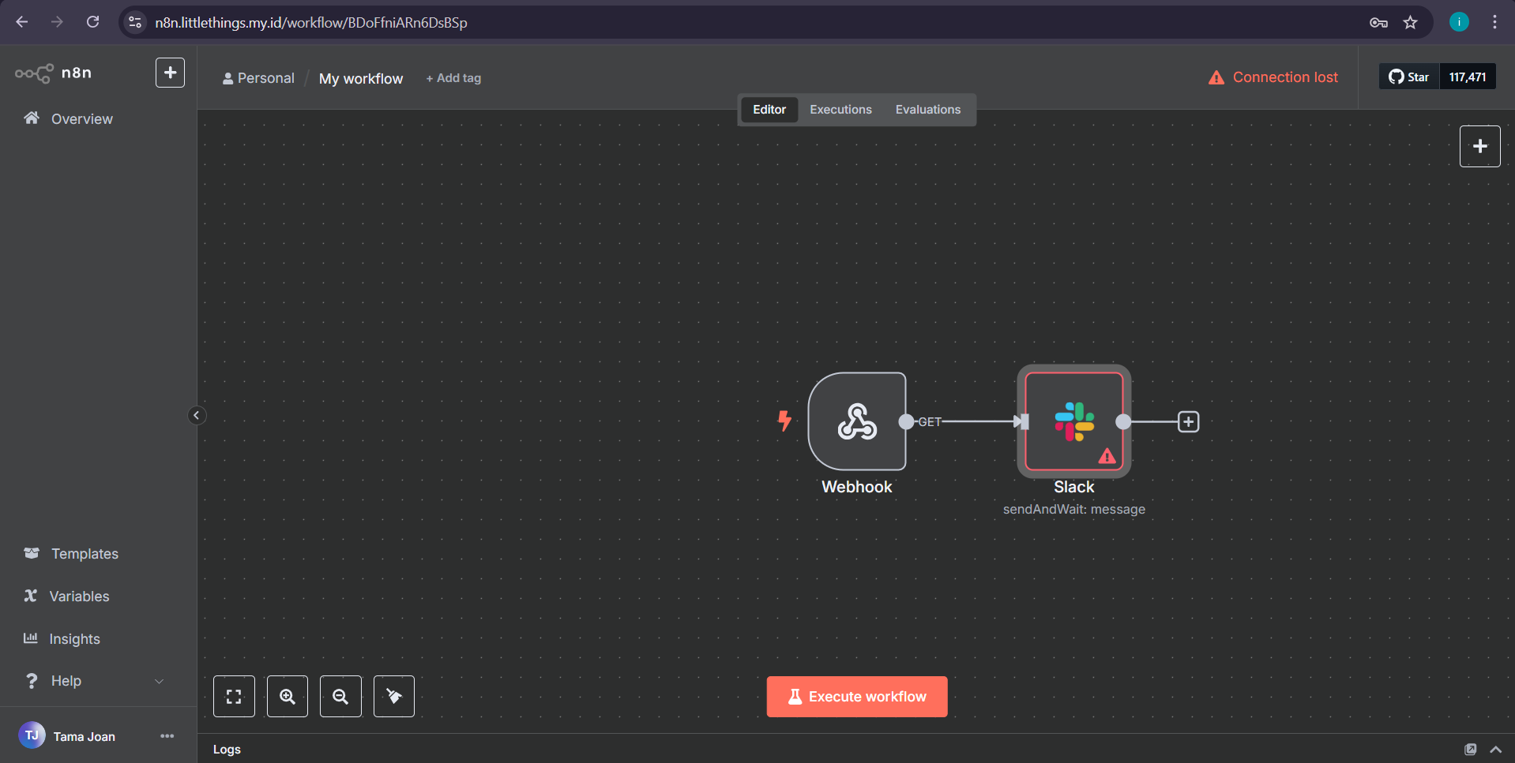
Task: Open Tama Joan user options menu
Action: (167, 736)
